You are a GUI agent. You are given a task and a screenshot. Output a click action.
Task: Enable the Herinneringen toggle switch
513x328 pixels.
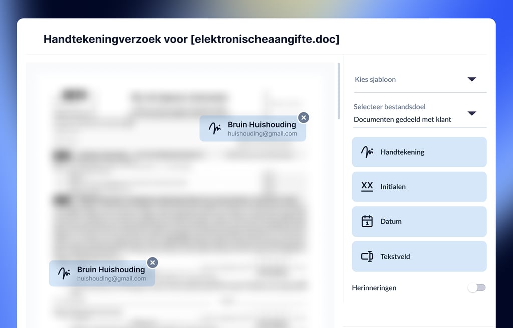point(477,288)
